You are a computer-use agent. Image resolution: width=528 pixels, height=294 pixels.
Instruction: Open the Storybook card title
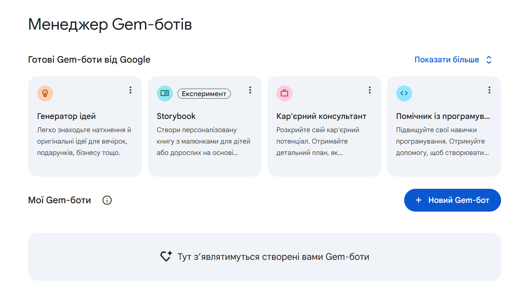coord(176,116)
